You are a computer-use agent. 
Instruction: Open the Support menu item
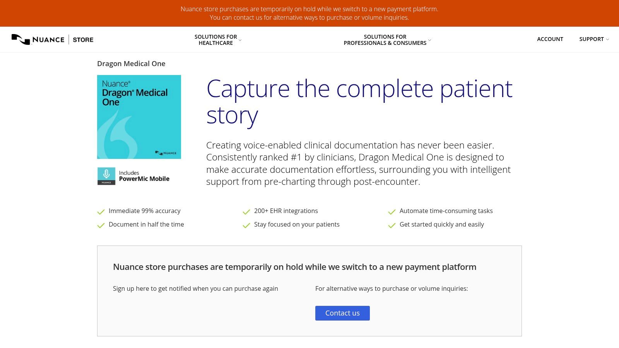tap(592, 39)
